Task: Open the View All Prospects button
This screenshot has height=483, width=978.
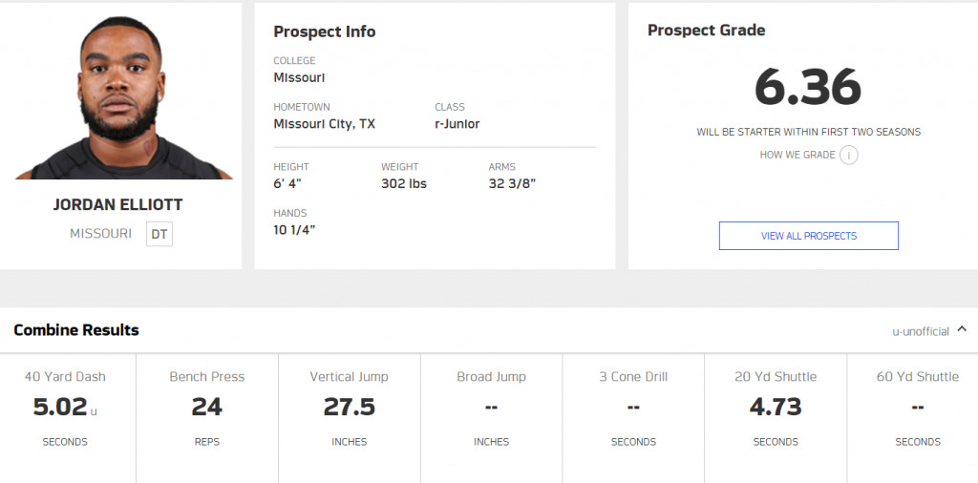Action: (808, 236)
